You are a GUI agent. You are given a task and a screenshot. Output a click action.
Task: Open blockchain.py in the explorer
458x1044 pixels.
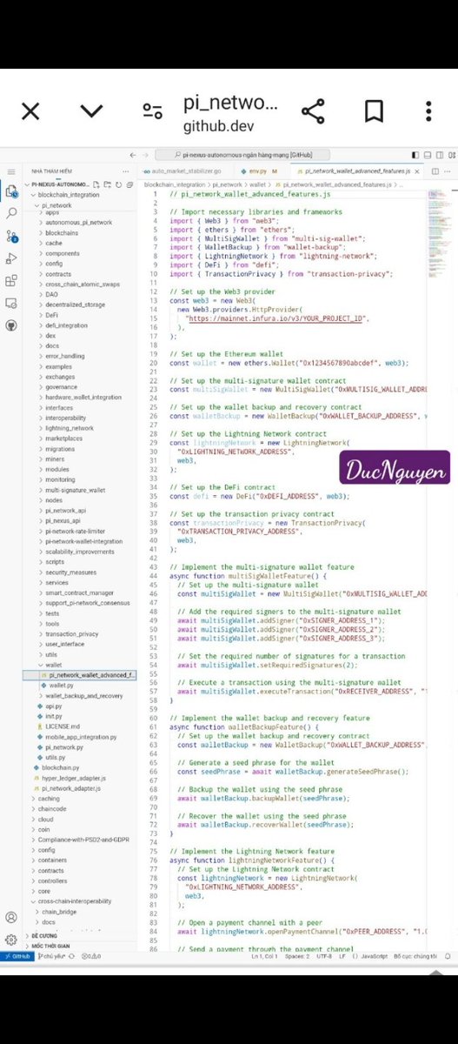60,768
